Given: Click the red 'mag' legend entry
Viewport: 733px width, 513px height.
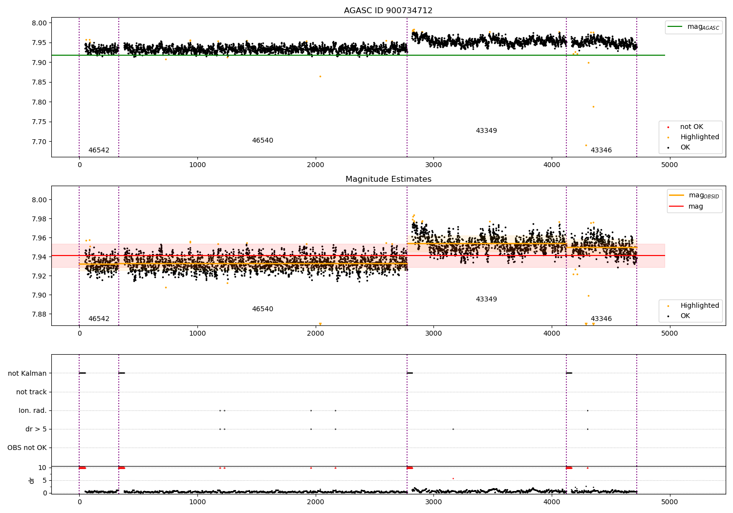Looking at the screenshot, I should 687,207.
